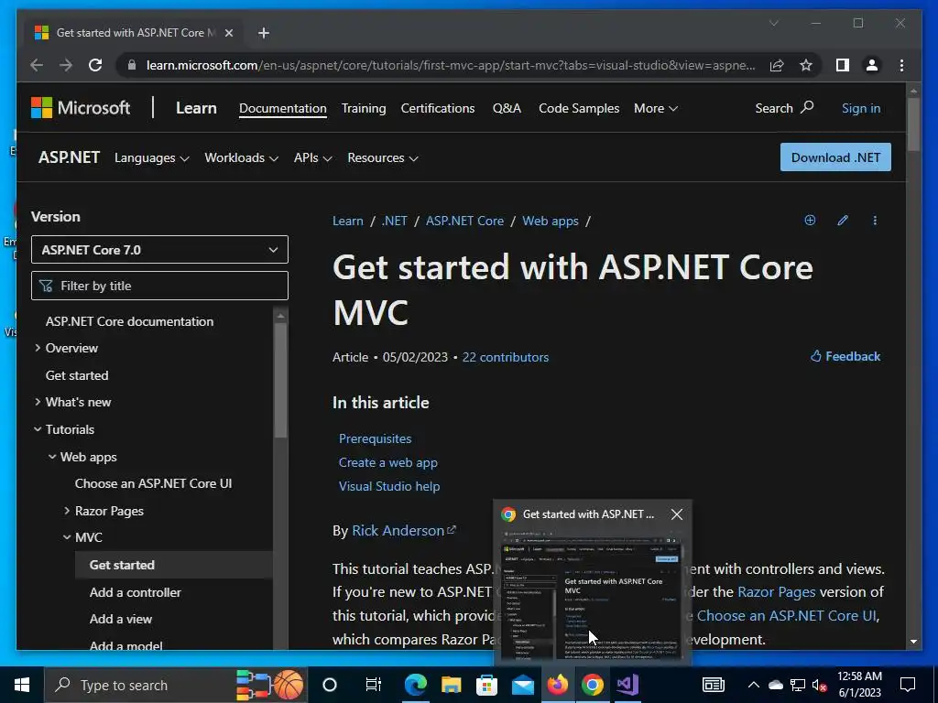Click the Learn header link

(196, 108)
